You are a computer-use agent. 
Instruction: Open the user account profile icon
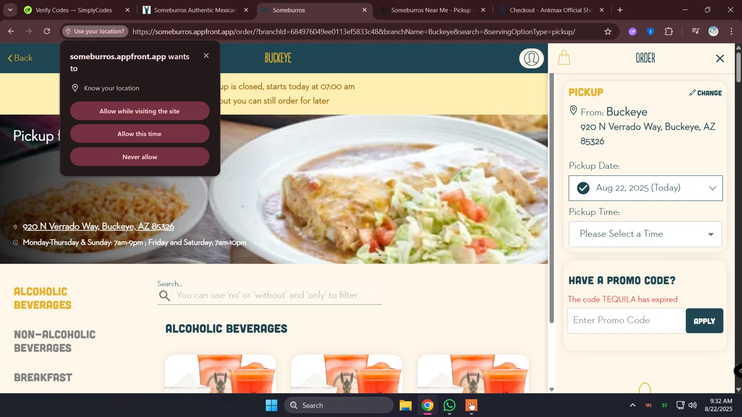531,58
